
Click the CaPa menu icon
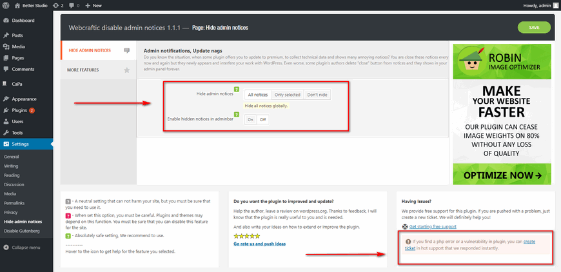tap(5, 84)
